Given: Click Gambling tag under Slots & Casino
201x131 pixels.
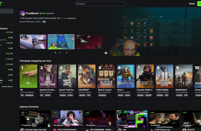Looking at the screenshot, I should pyautogui.click(x=102, y=95).
